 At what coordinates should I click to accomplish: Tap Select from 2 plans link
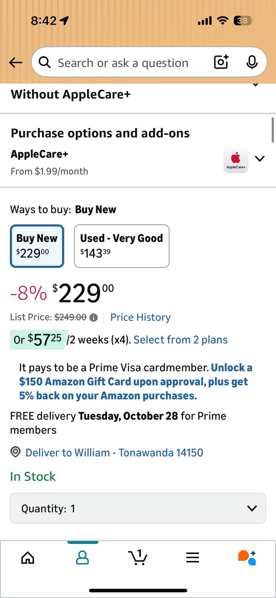pos(180,340)
